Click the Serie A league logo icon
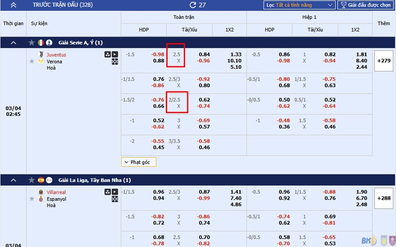 click(49, 42)
